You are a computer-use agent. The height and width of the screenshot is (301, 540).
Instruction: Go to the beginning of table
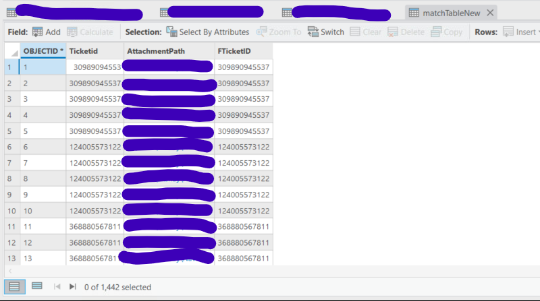[57, 287]
